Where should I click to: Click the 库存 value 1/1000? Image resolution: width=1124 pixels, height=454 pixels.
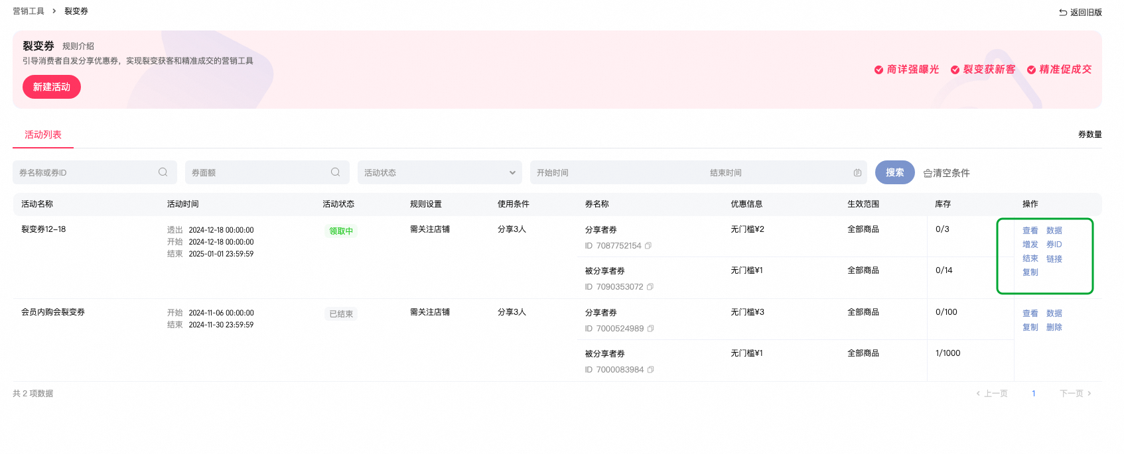coord(948,353)
